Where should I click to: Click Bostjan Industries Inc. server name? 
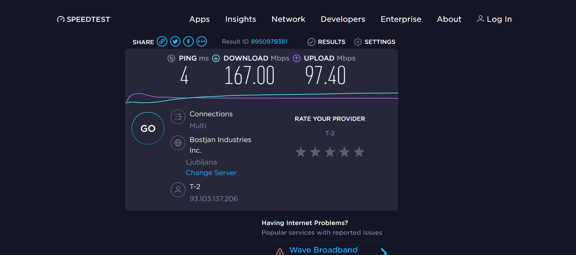tap(220, 145)
